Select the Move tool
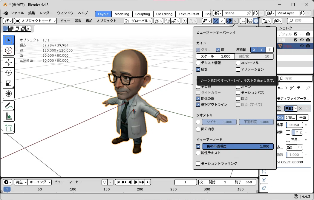The height and width of the screenshot is (200, 314). [9, 62]
